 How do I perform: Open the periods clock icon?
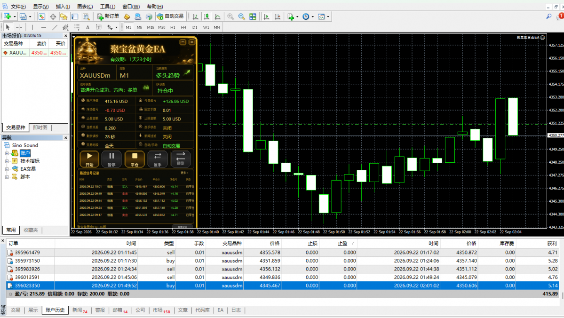[306, 16]
